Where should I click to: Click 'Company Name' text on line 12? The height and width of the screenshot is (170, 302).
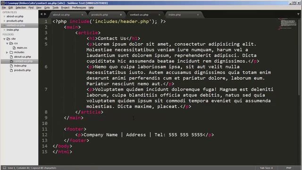tap(101, 135)
